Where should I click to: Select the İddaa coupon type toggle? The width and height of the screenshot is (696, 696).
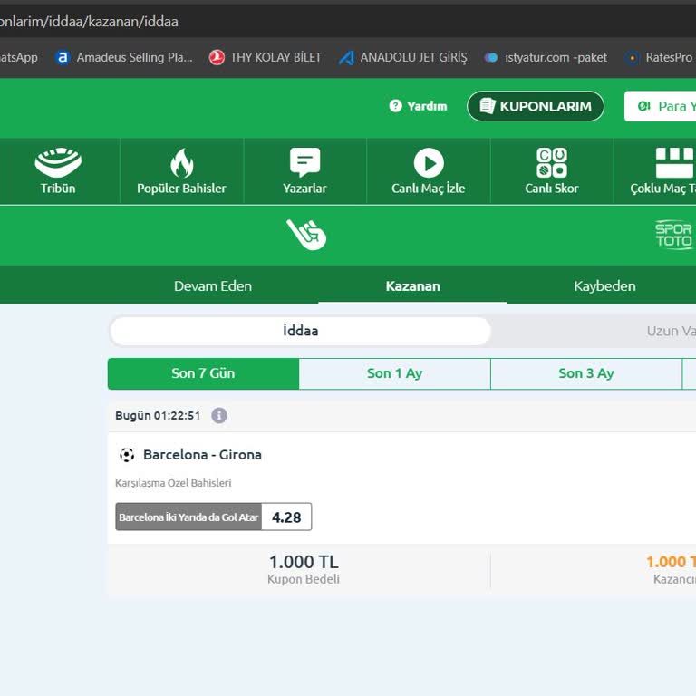300,332
